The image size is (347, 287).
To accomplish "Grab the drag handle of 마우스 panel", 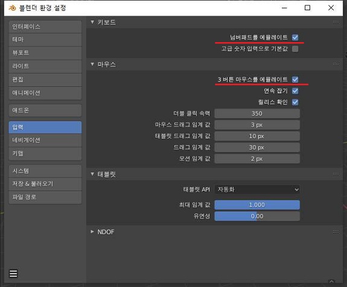I will 336,65.
